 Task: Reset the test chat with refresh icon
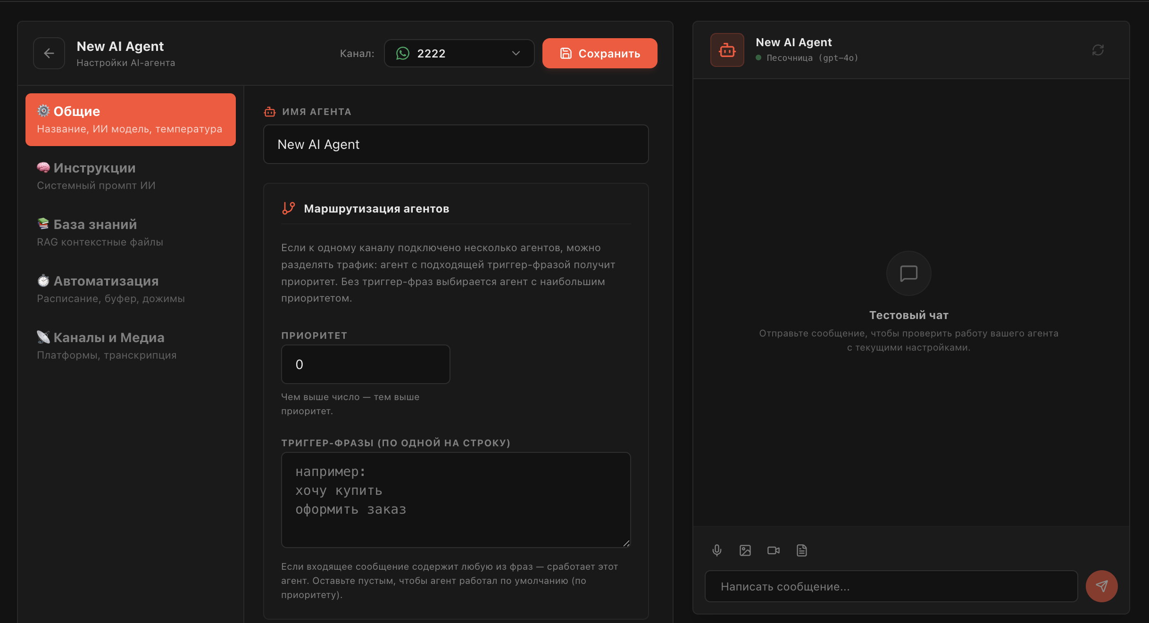[1098, 50]
